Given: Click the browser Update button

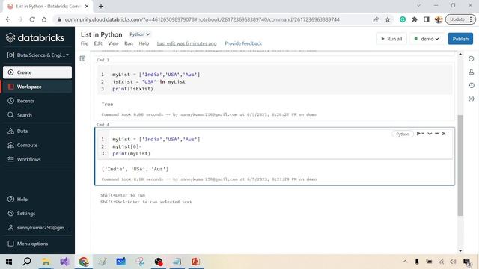Looking at the screenshot, I should click(x=460, y=19).
